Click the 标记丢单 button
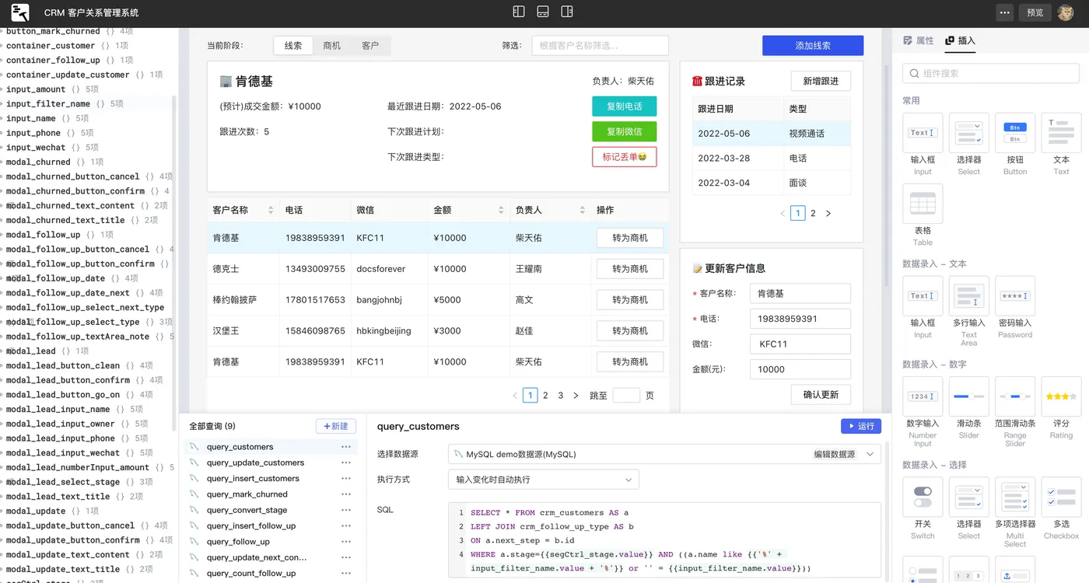This screenshot has height=583, width=1089. [624, 157]
